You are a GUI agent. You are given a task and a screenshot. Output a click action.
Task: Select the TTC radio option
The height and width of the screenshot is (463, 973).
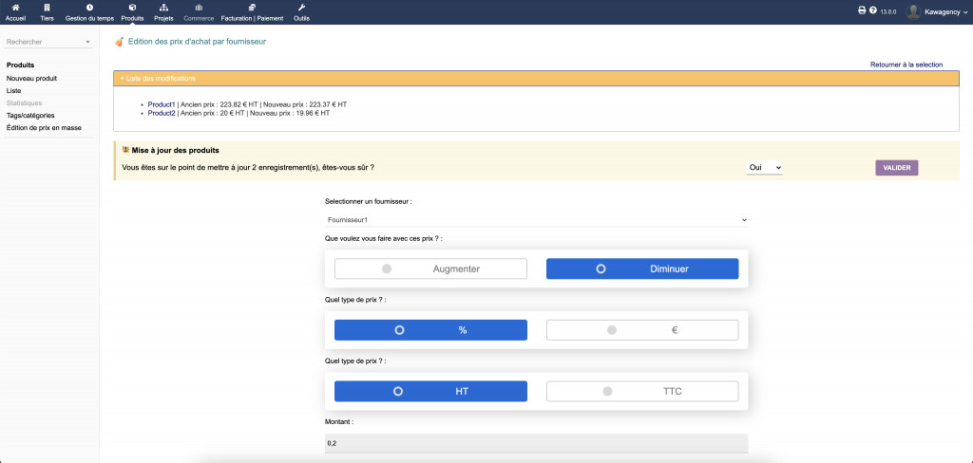pos(641,391)
